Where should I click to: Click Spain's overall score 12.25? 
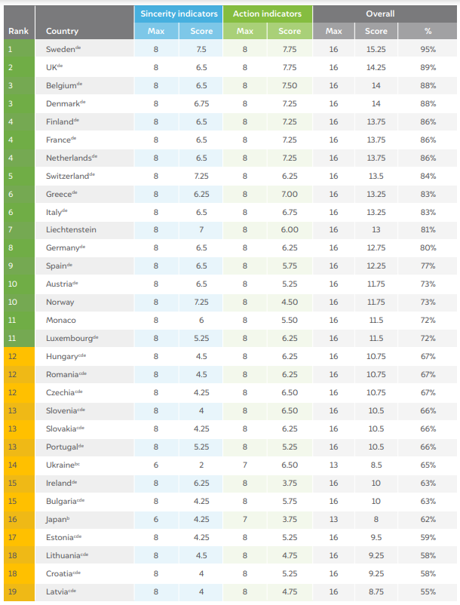[376, 266]
